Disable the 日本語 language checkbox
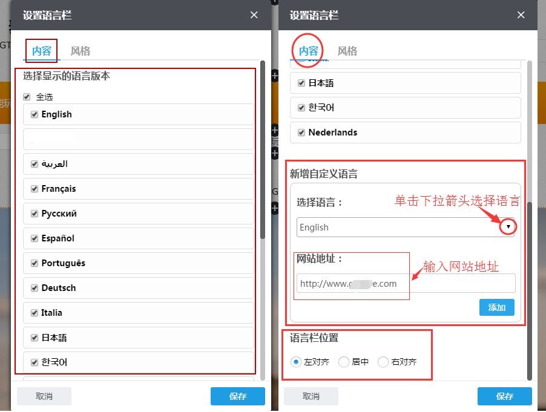Image resolution: width=546 pixels, height=412 pixels. click(x=35, y=338)
